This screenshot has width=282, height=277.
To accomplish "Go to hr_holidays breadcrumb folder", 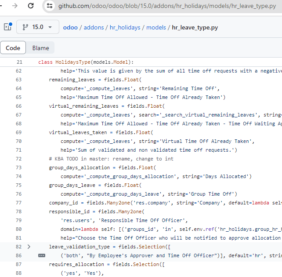I will (x=125, y=28).
